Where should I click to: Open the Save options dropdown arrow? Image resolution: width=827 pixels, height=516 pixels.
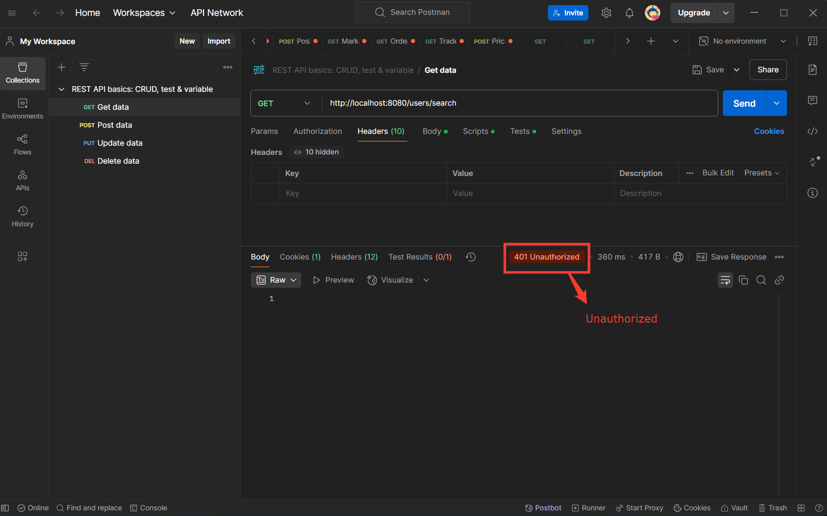pos(737,70)
